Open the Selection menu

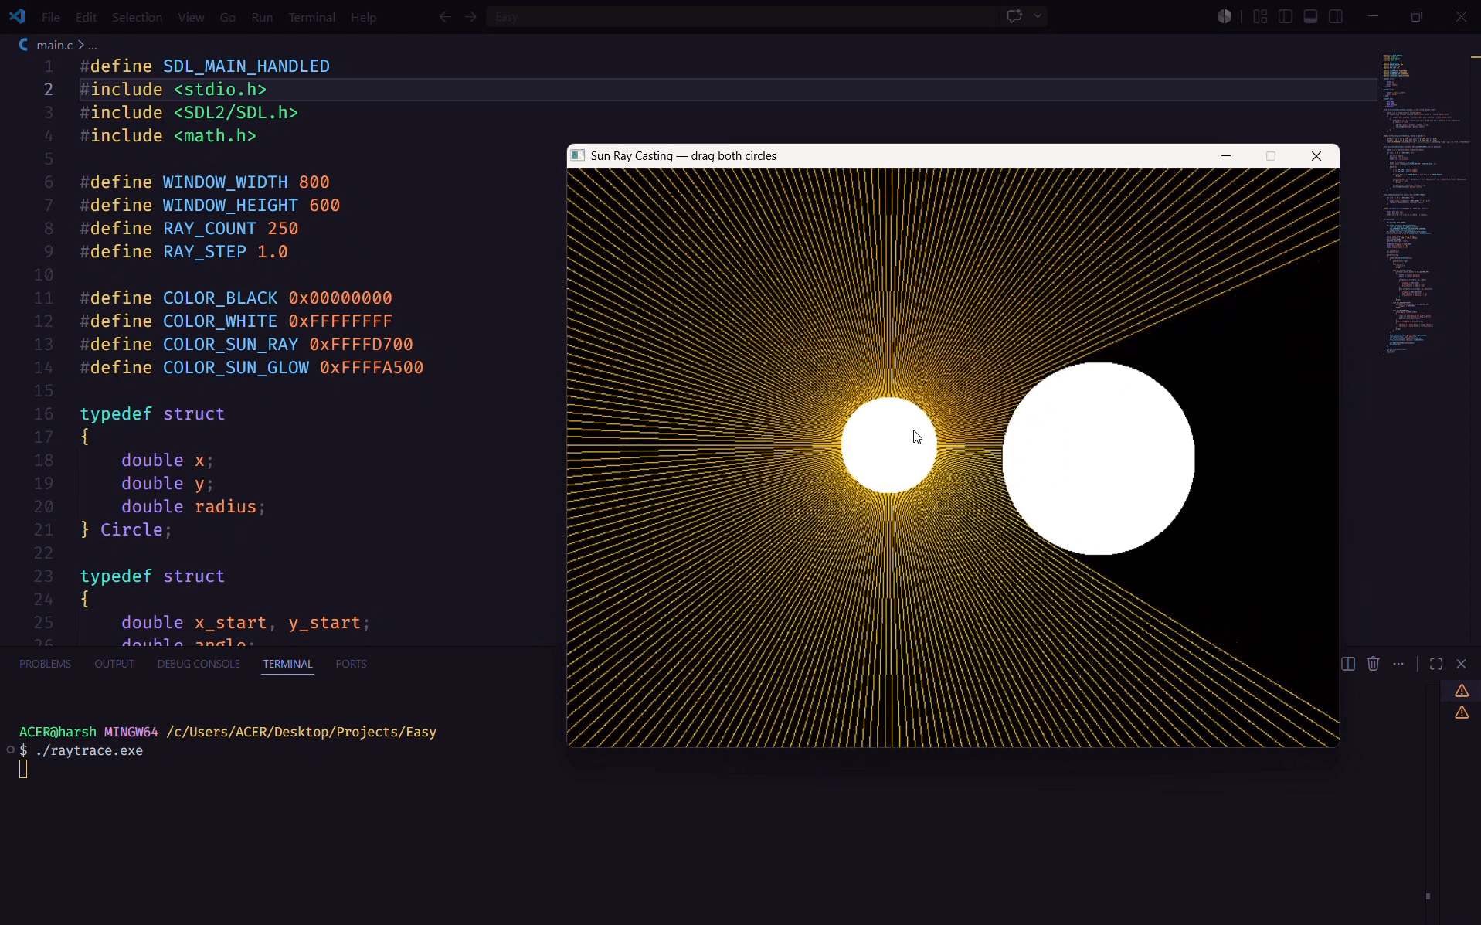tap(137, 17)
